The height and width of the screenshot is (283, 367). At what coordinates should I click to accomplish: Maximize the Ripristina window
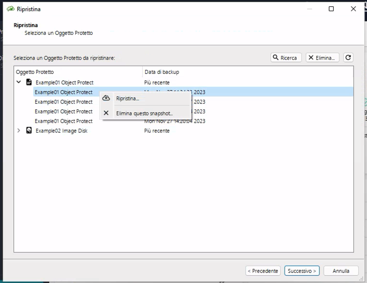pyautogui.click(x=331, y=9)
